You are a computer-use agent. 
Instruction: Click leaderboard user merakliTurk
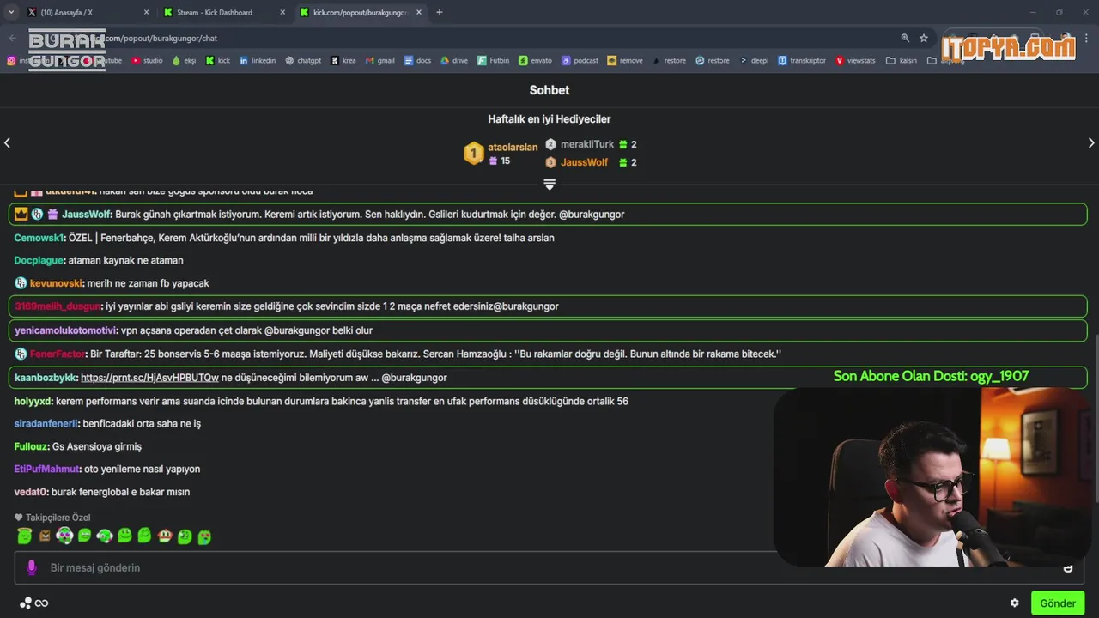tap(587, 145)
